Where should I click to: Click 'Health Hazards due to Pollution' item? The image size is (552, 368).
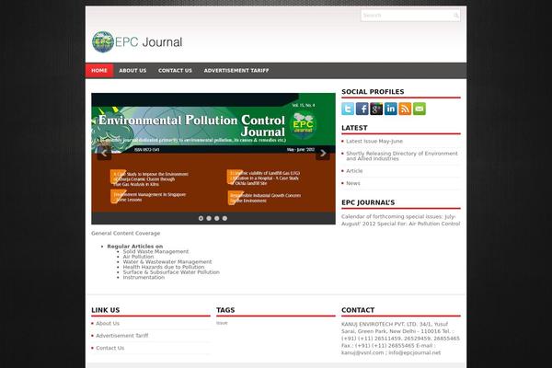pyautogui.click(x=164, y=267)
